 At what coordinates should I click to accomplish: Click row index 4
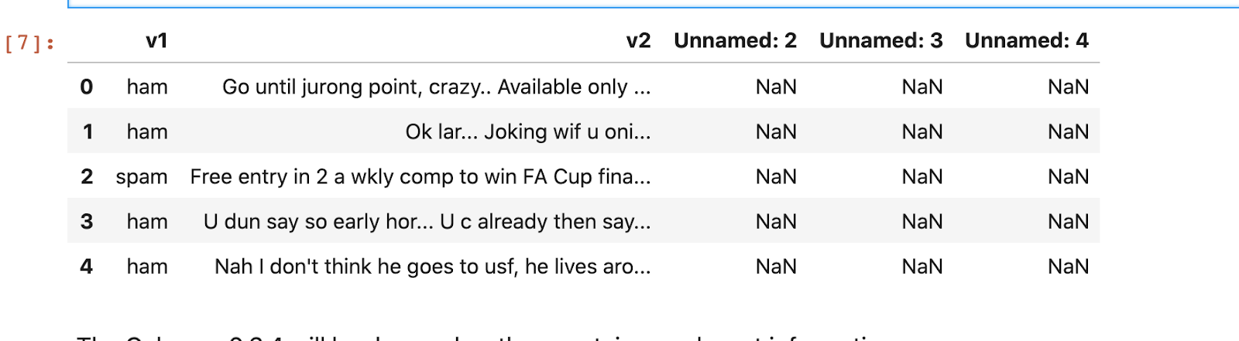point(87,266)
